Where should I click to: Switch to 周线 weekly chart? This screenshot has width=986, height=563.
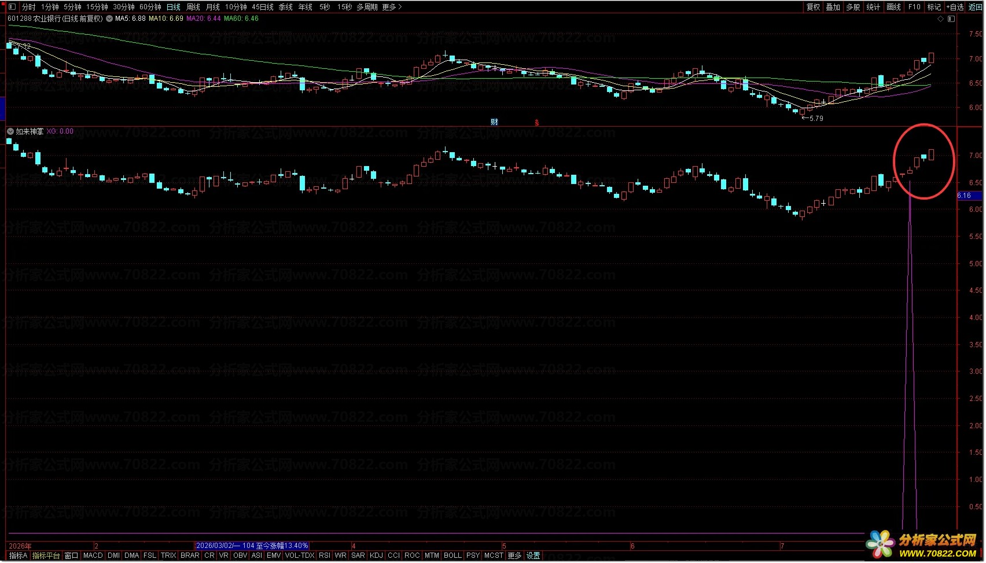pos(193,7)
